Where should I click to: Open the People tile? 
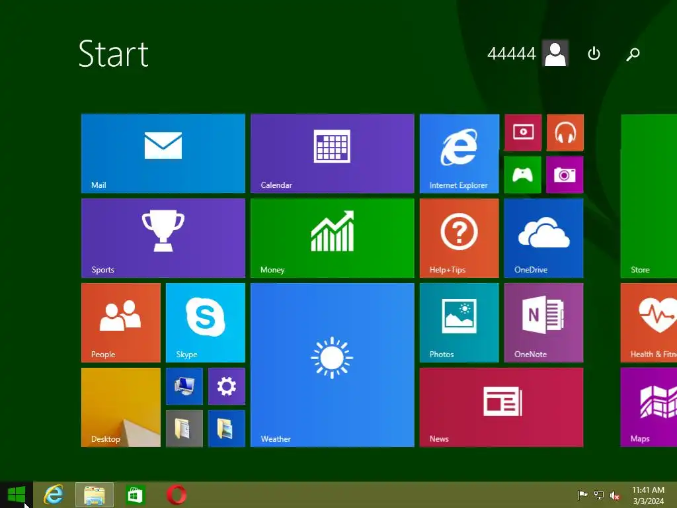[x=121, y=323]
